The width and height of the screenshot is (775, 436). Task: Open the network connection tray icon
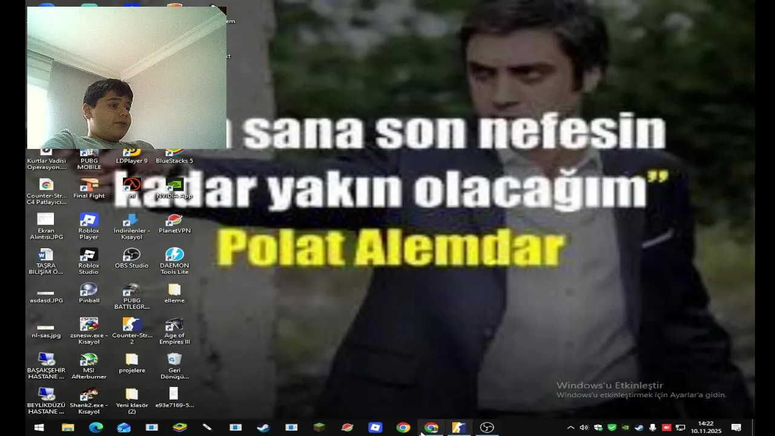[x=681, y=428]
